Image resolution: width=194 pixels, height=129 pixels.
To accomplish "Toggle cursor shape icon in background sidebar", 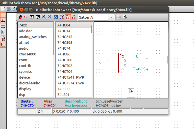I will [3, 32].
